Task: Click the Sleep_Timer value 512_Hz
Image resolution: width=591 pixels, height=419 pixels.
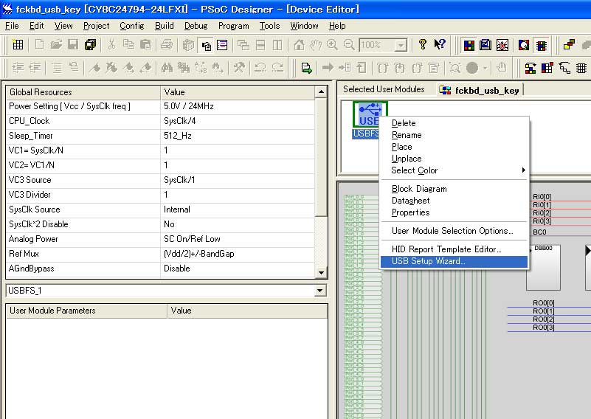Action: (x=238, y=136)
